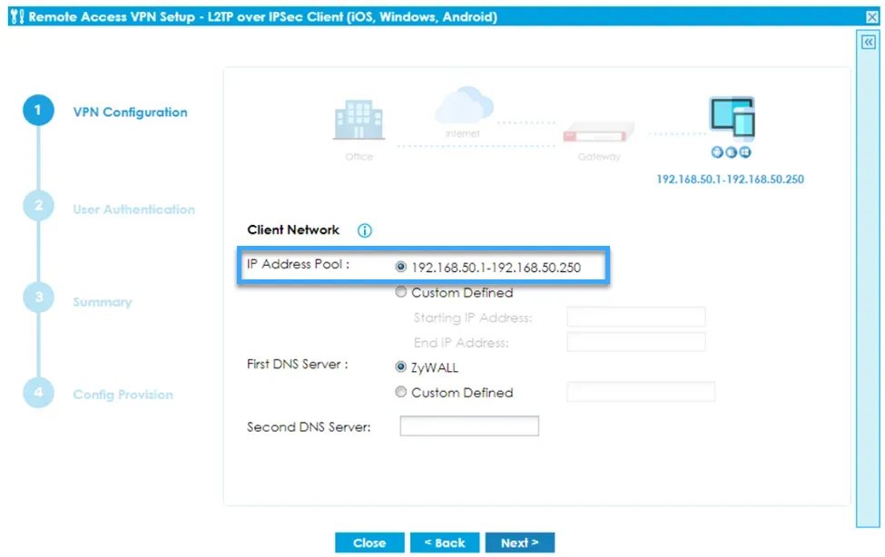Enable Custom Defined under IP Address Pool
The image size is (885, 557).
pyautogui.click(x=400, y=292)
